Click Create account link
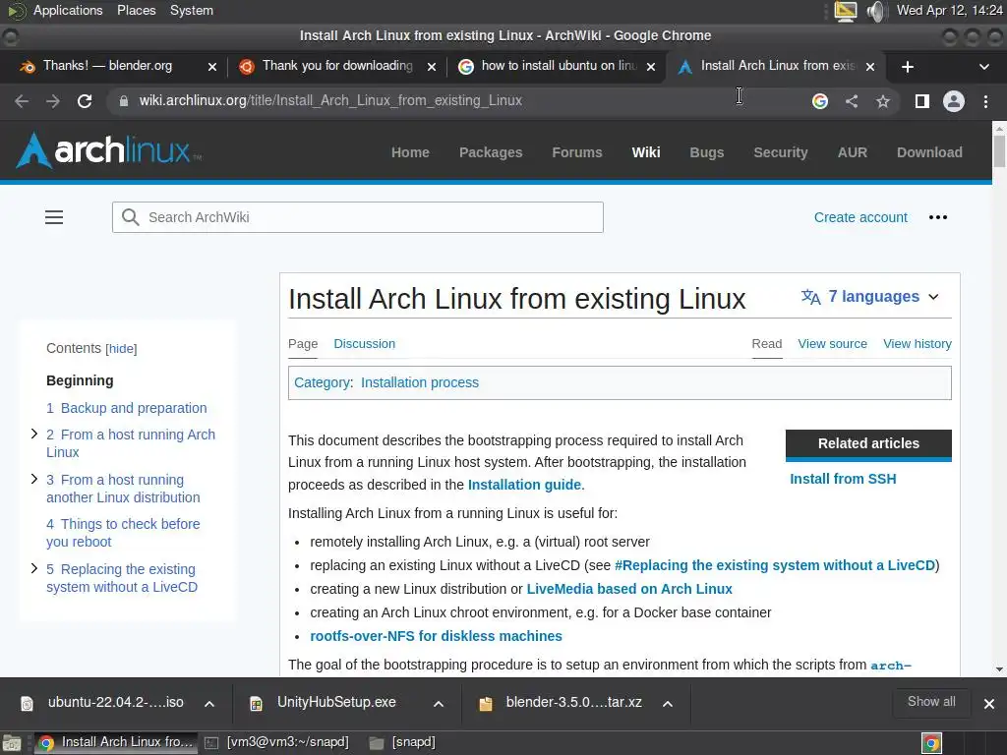This screenshot has height=755, width=1007. (x=860, y=217)
